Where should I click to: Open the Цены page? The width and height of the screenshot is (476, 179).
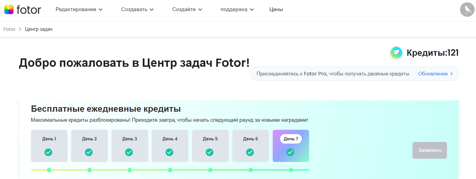pyautogui.click(x=276, y=9)
